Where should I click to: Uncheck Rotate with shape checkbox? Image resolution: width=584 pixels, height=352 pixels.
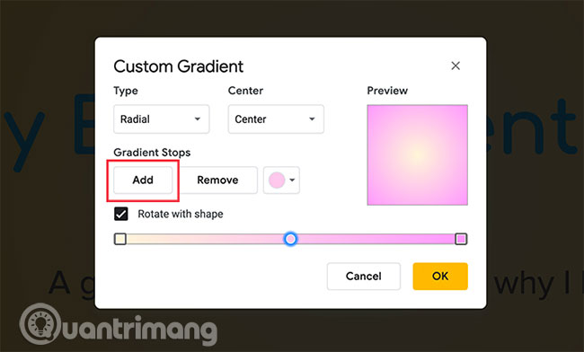[x=121, y=214]
